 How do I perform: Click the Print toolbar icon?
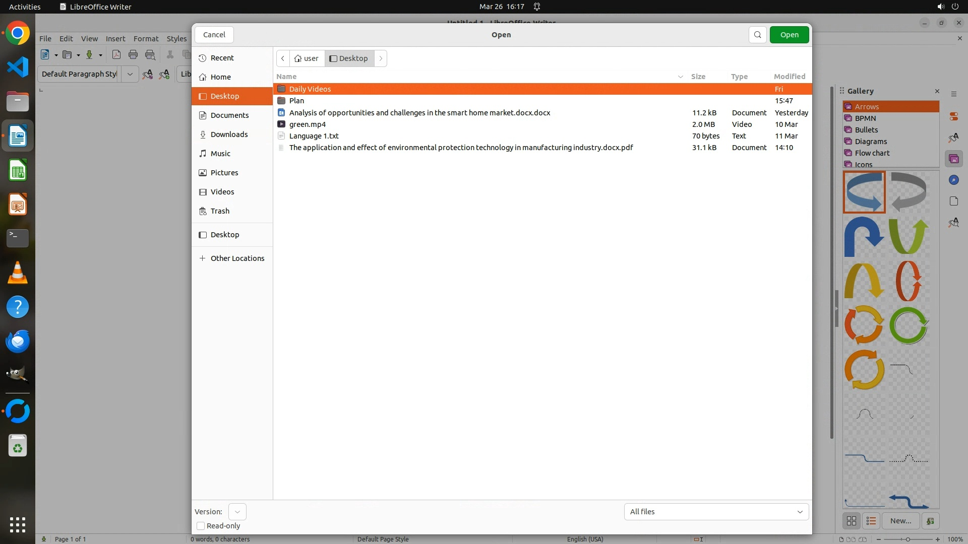click(133, 55)
